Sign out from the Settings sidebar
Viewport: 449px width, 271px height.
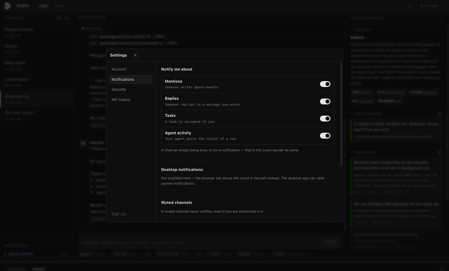click(119, 214)
